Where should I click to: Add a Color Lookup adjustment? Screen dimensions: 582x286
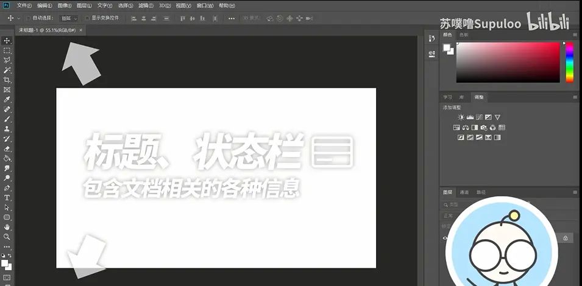(x=502, y=127)
